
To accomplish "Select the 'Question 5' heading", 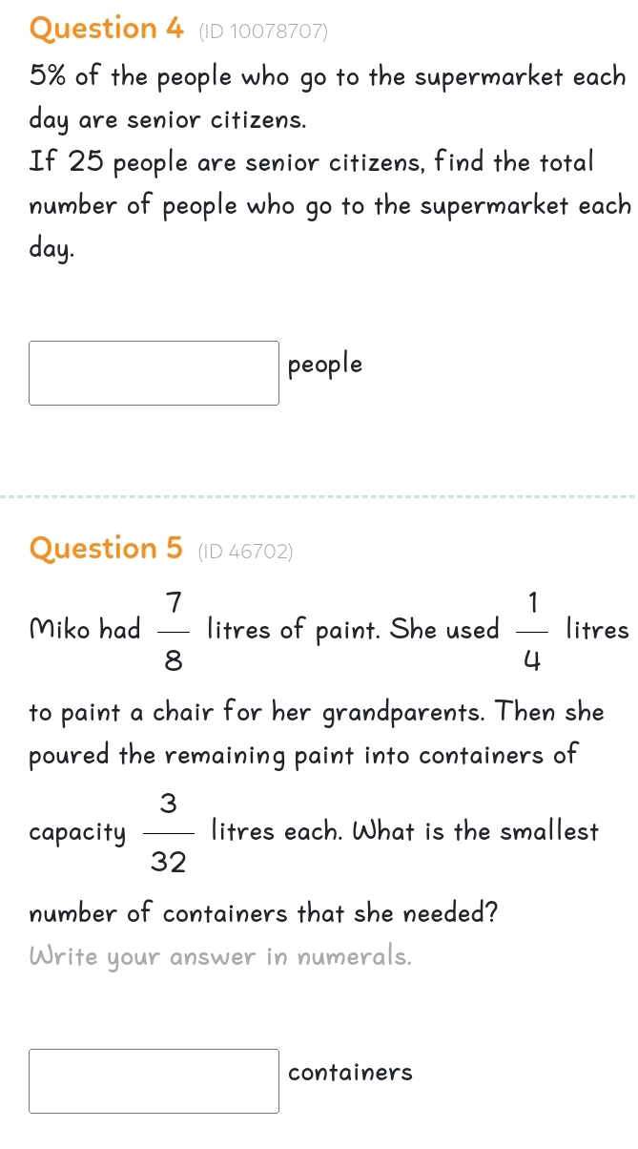I will click(x=107, y=549).
